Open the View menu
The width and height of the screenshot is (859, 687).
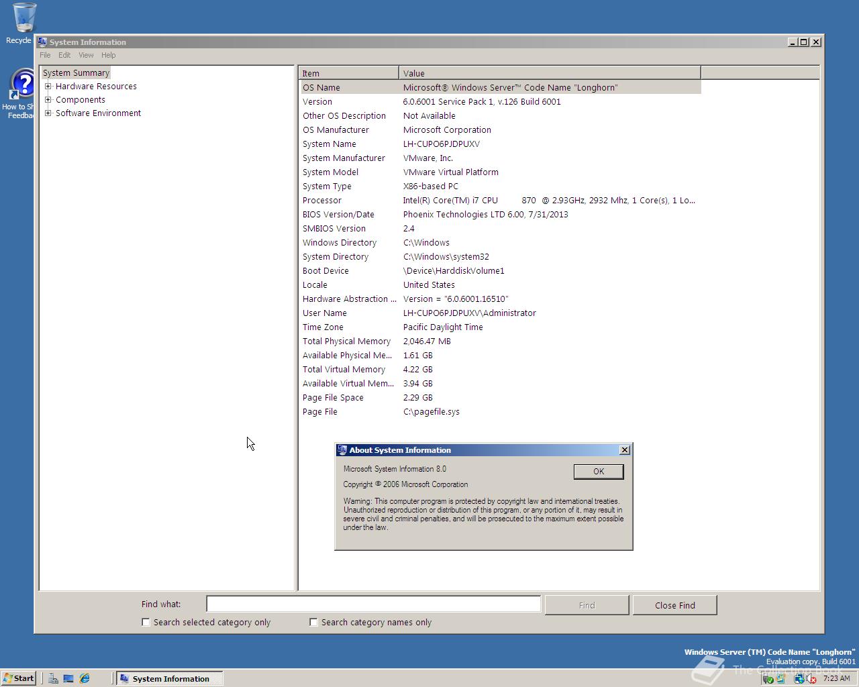pyautogui.click(x=86, y=55)
